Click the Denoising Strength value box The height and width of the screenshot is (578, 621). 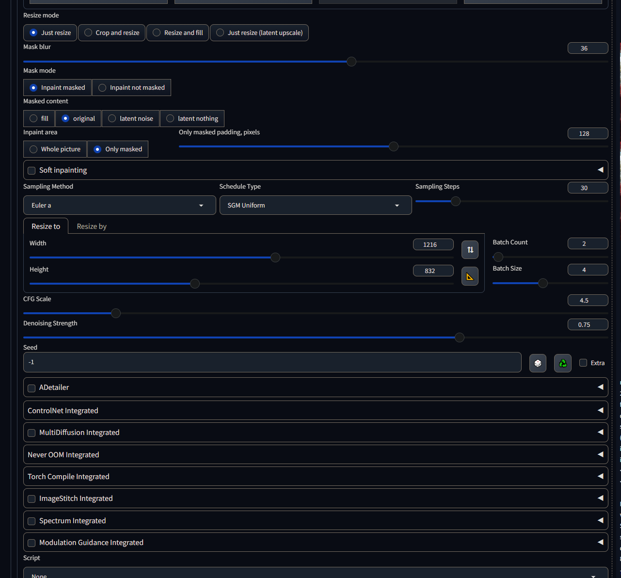(x=588, y=324)
